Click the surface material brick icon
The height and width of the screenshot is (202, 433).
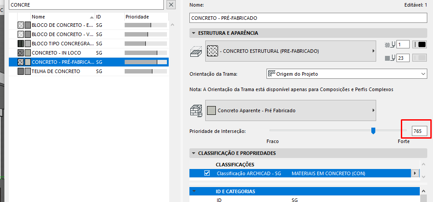tap(195, 110)
